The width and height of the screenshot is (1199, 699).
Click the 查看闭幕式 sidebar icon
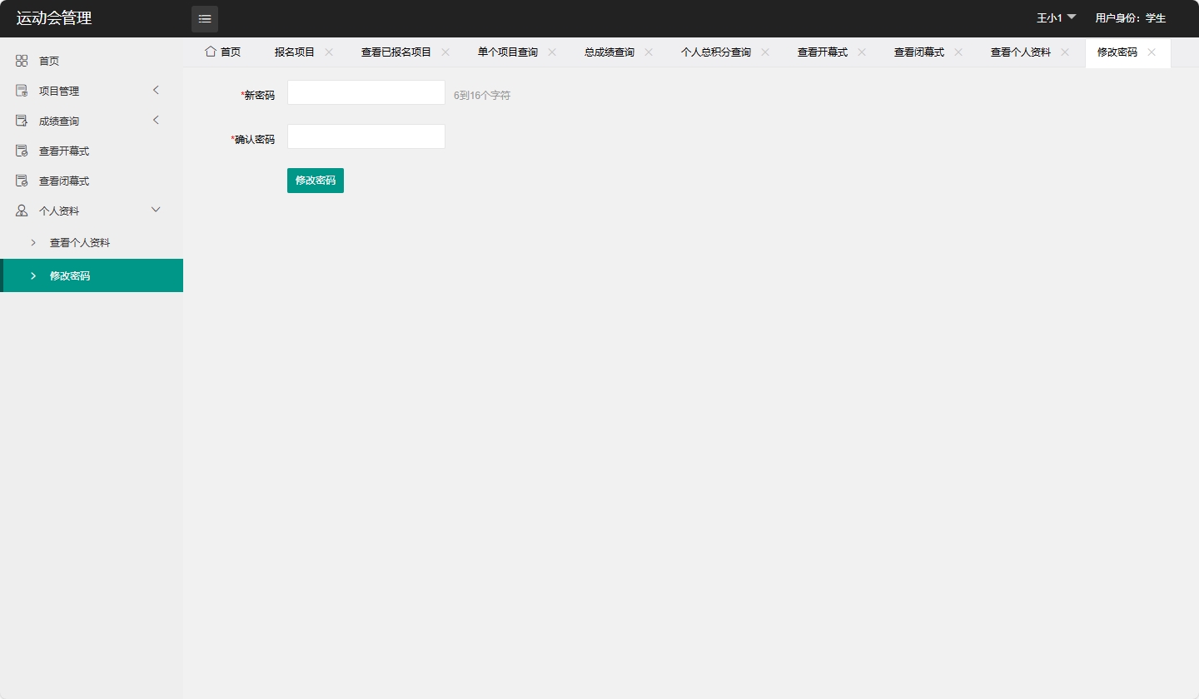(21, 180)
